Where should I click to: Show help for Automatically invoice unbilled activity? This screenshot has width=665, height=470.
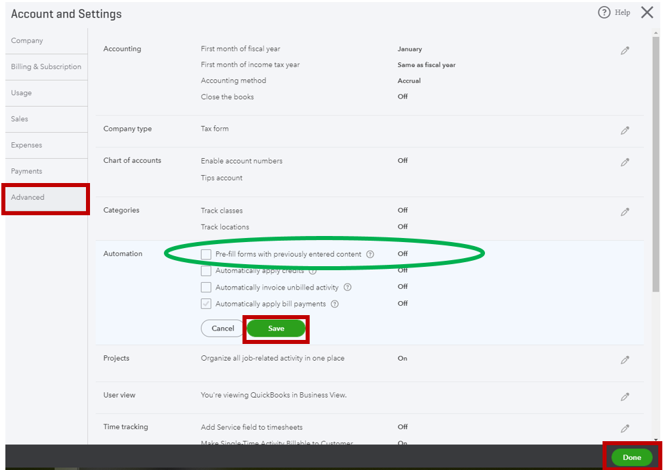tap(347, 288)
